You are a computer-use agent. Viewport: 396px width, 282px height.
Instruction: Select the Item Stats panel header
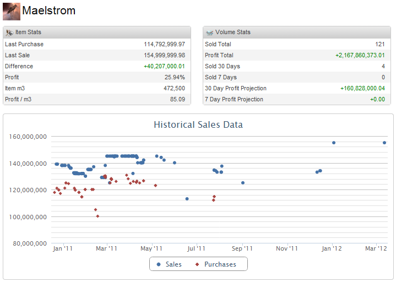click(x=96, y=32)
